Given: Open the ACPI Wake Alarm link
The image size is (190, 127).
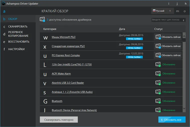Looking at the screenshot, I should pyautogui.click(x=61, y=74).
